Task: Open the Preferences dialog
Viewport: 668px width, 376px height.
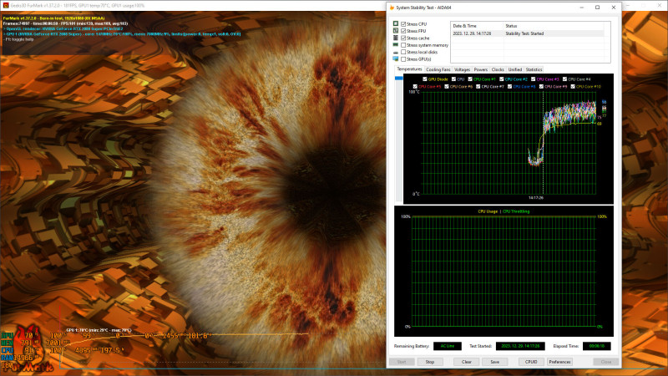Action: [x=559, y=362]
